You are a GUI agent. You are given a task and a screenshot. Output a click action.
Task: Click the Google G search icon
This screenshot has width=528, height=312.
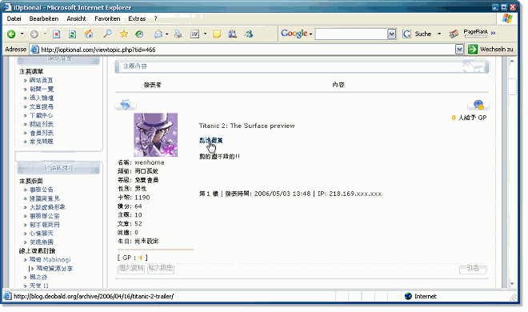coord(406,34)
